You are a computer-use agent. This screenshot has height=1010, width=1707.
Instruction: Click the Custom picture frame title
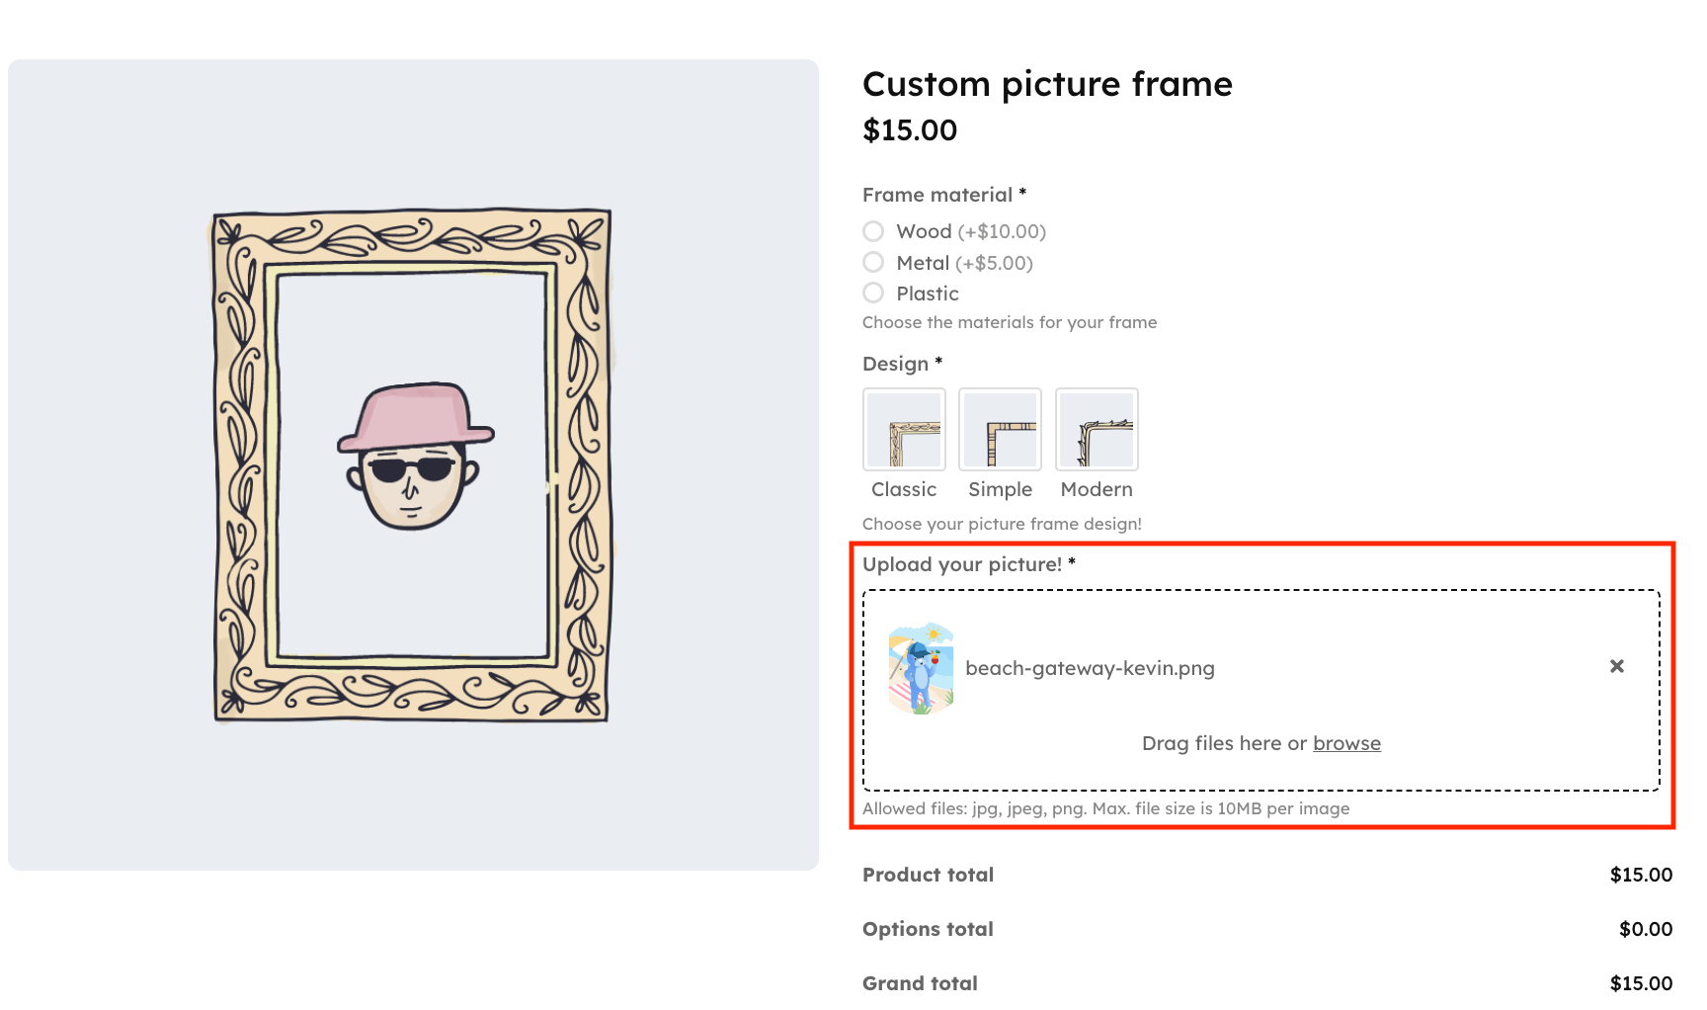(1047, 84)
